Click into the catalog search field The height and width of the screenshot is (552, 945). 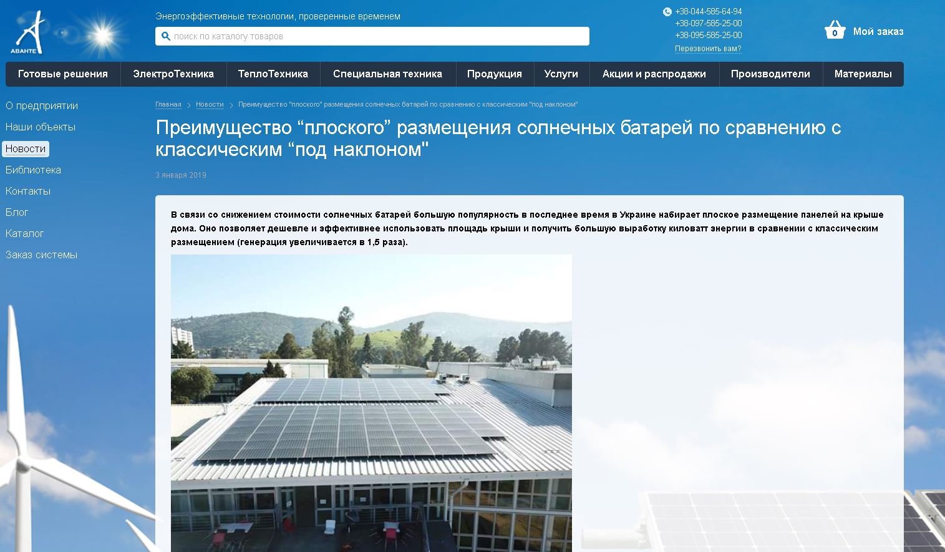pyautogui.click(x=374, y=36)
